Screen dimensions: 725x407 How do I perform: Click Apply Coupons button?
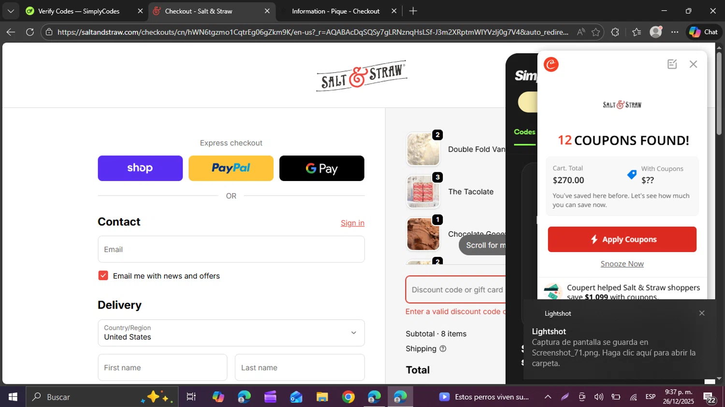pyautogui.click(x=622, y=239)
